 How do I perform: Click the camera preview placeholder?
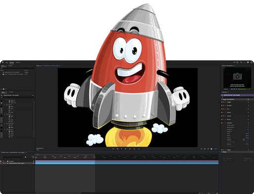click(237, 78)
